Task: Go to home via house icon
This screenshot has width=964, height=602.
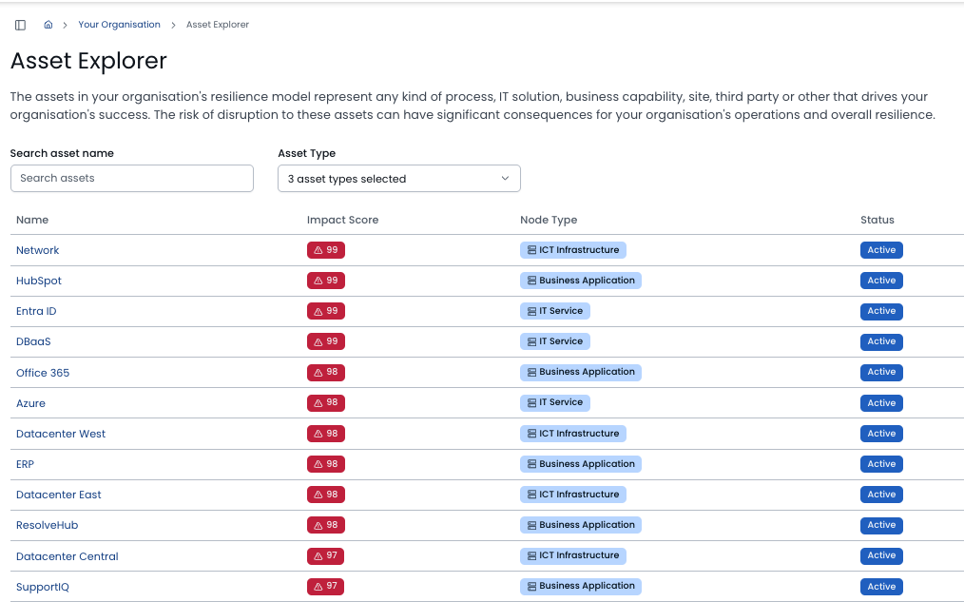Action: 48,25
